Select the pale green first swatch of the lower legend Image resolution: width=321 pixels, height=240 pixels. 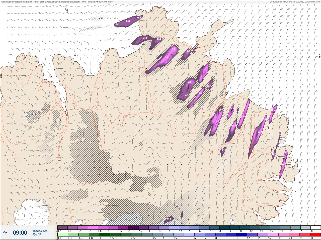(x=62, y=235)
